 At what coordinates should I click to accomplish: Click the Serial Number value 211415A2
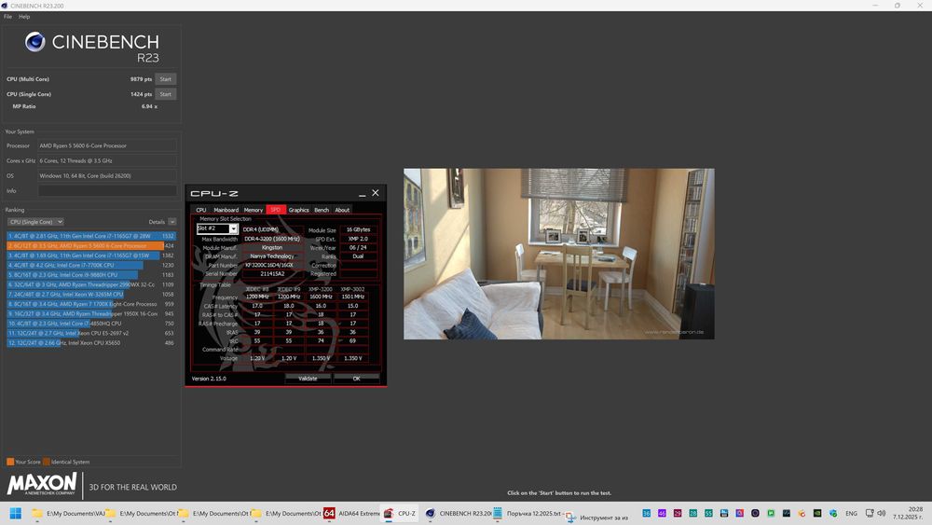click(x=272, y=274)
